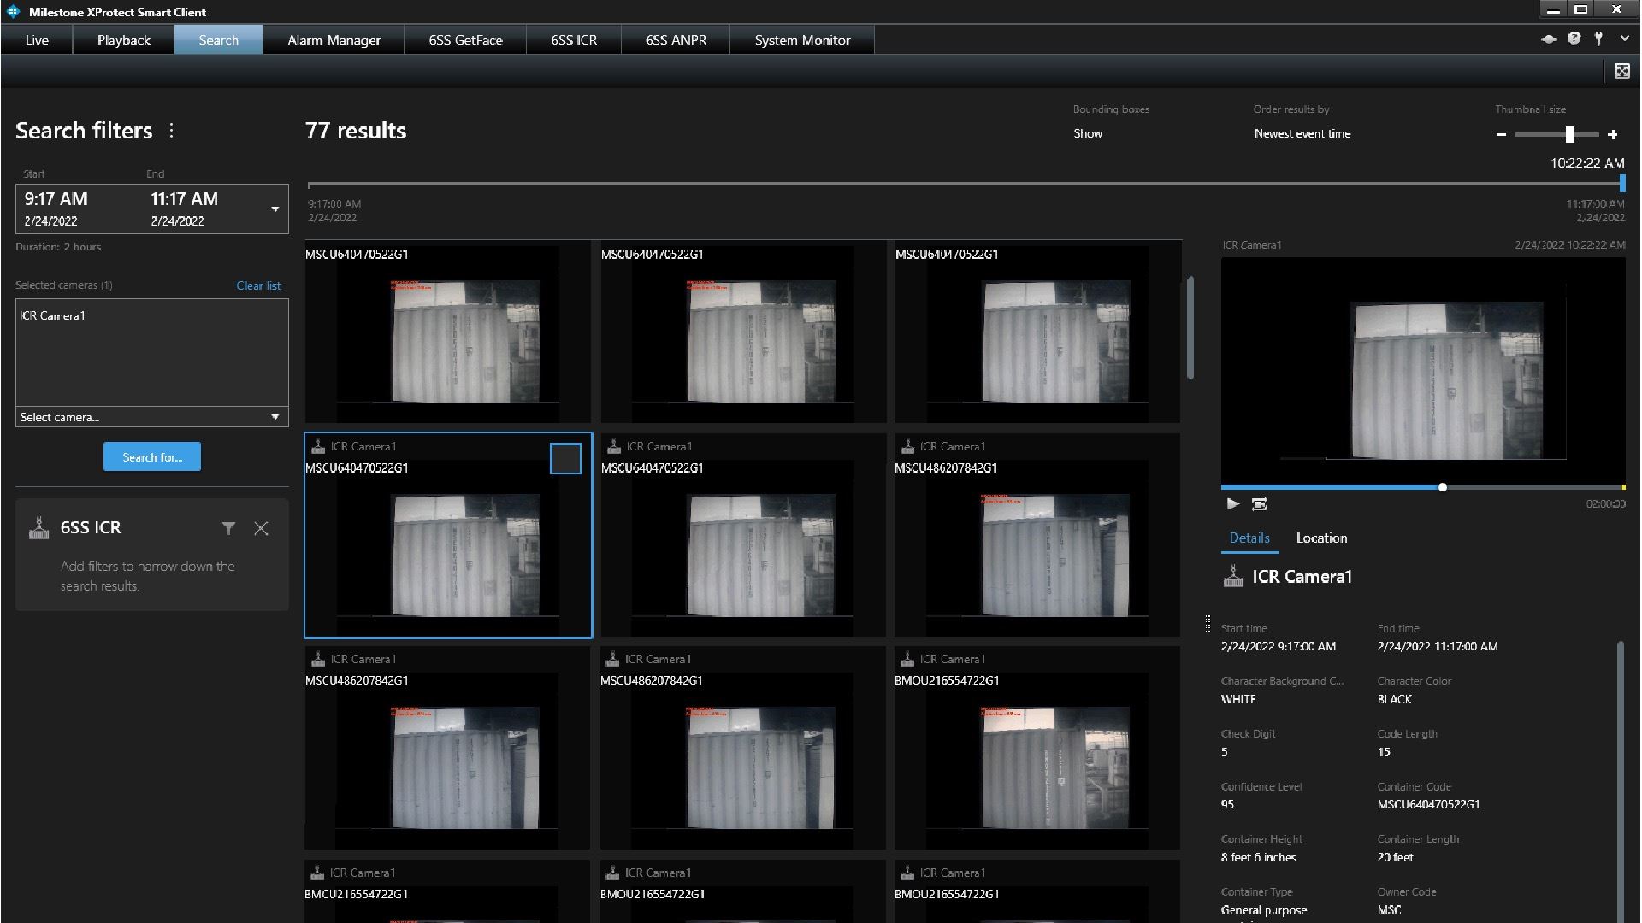Select the Search tab
This screenshot has width=1642, height=923.
pos(219,40)
